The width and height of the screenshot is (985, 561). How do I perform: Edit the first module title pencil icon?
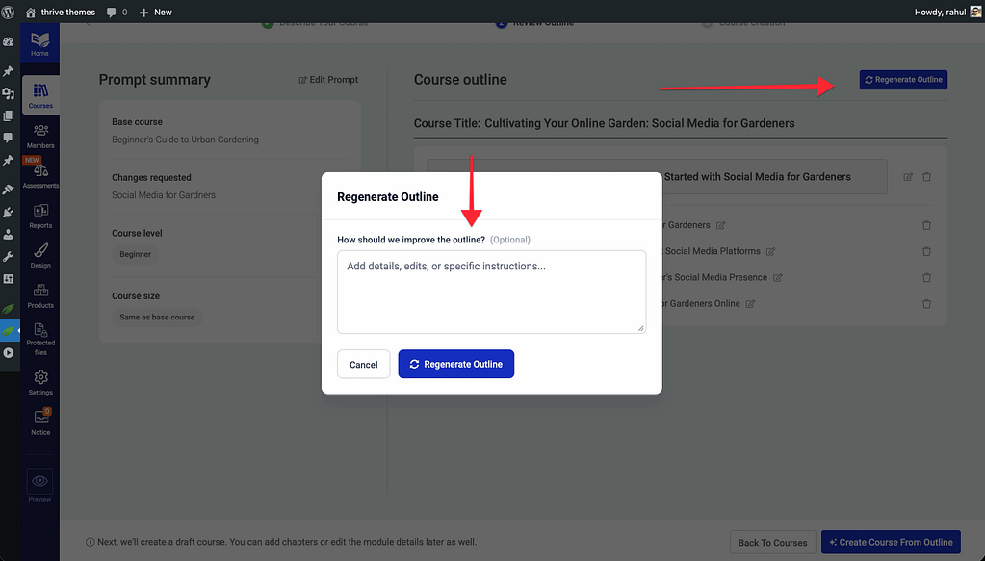point(907,177)
